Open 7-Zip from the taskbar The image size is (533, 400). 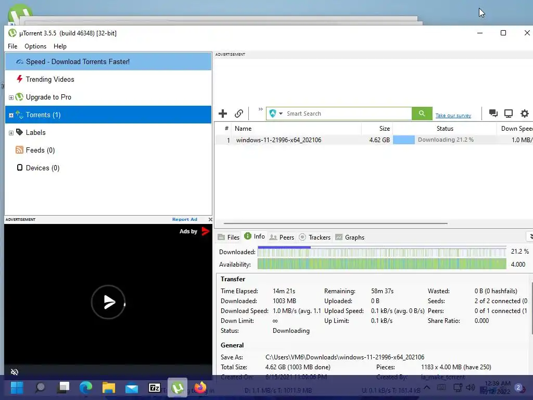tap(154, 387)
